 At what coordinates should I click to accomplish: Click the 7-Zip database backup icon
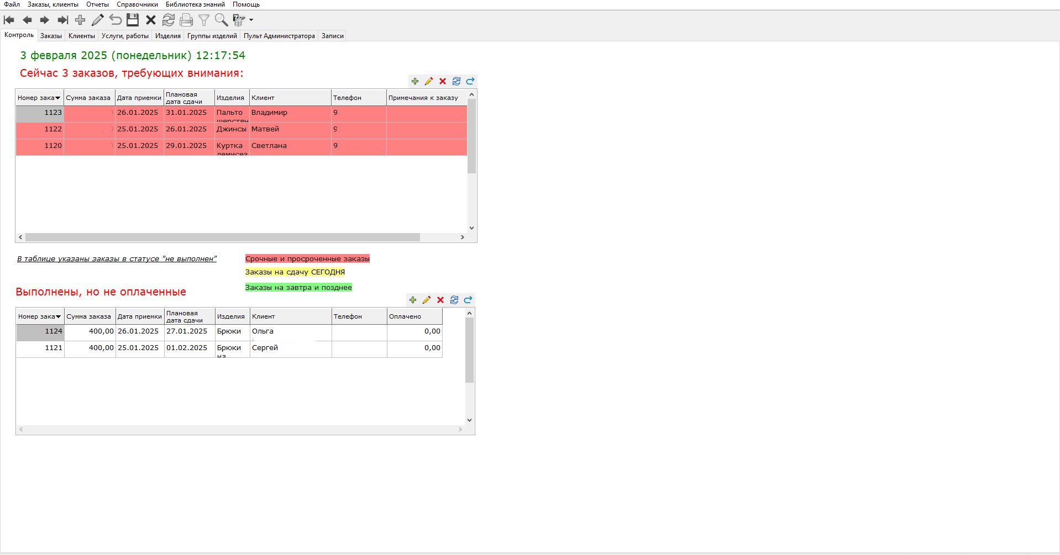[238, 20]
